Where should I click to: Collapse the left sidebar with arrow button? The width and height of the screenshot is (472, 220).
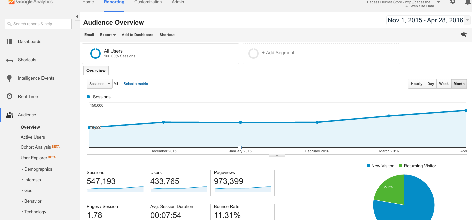coord(77,16)
